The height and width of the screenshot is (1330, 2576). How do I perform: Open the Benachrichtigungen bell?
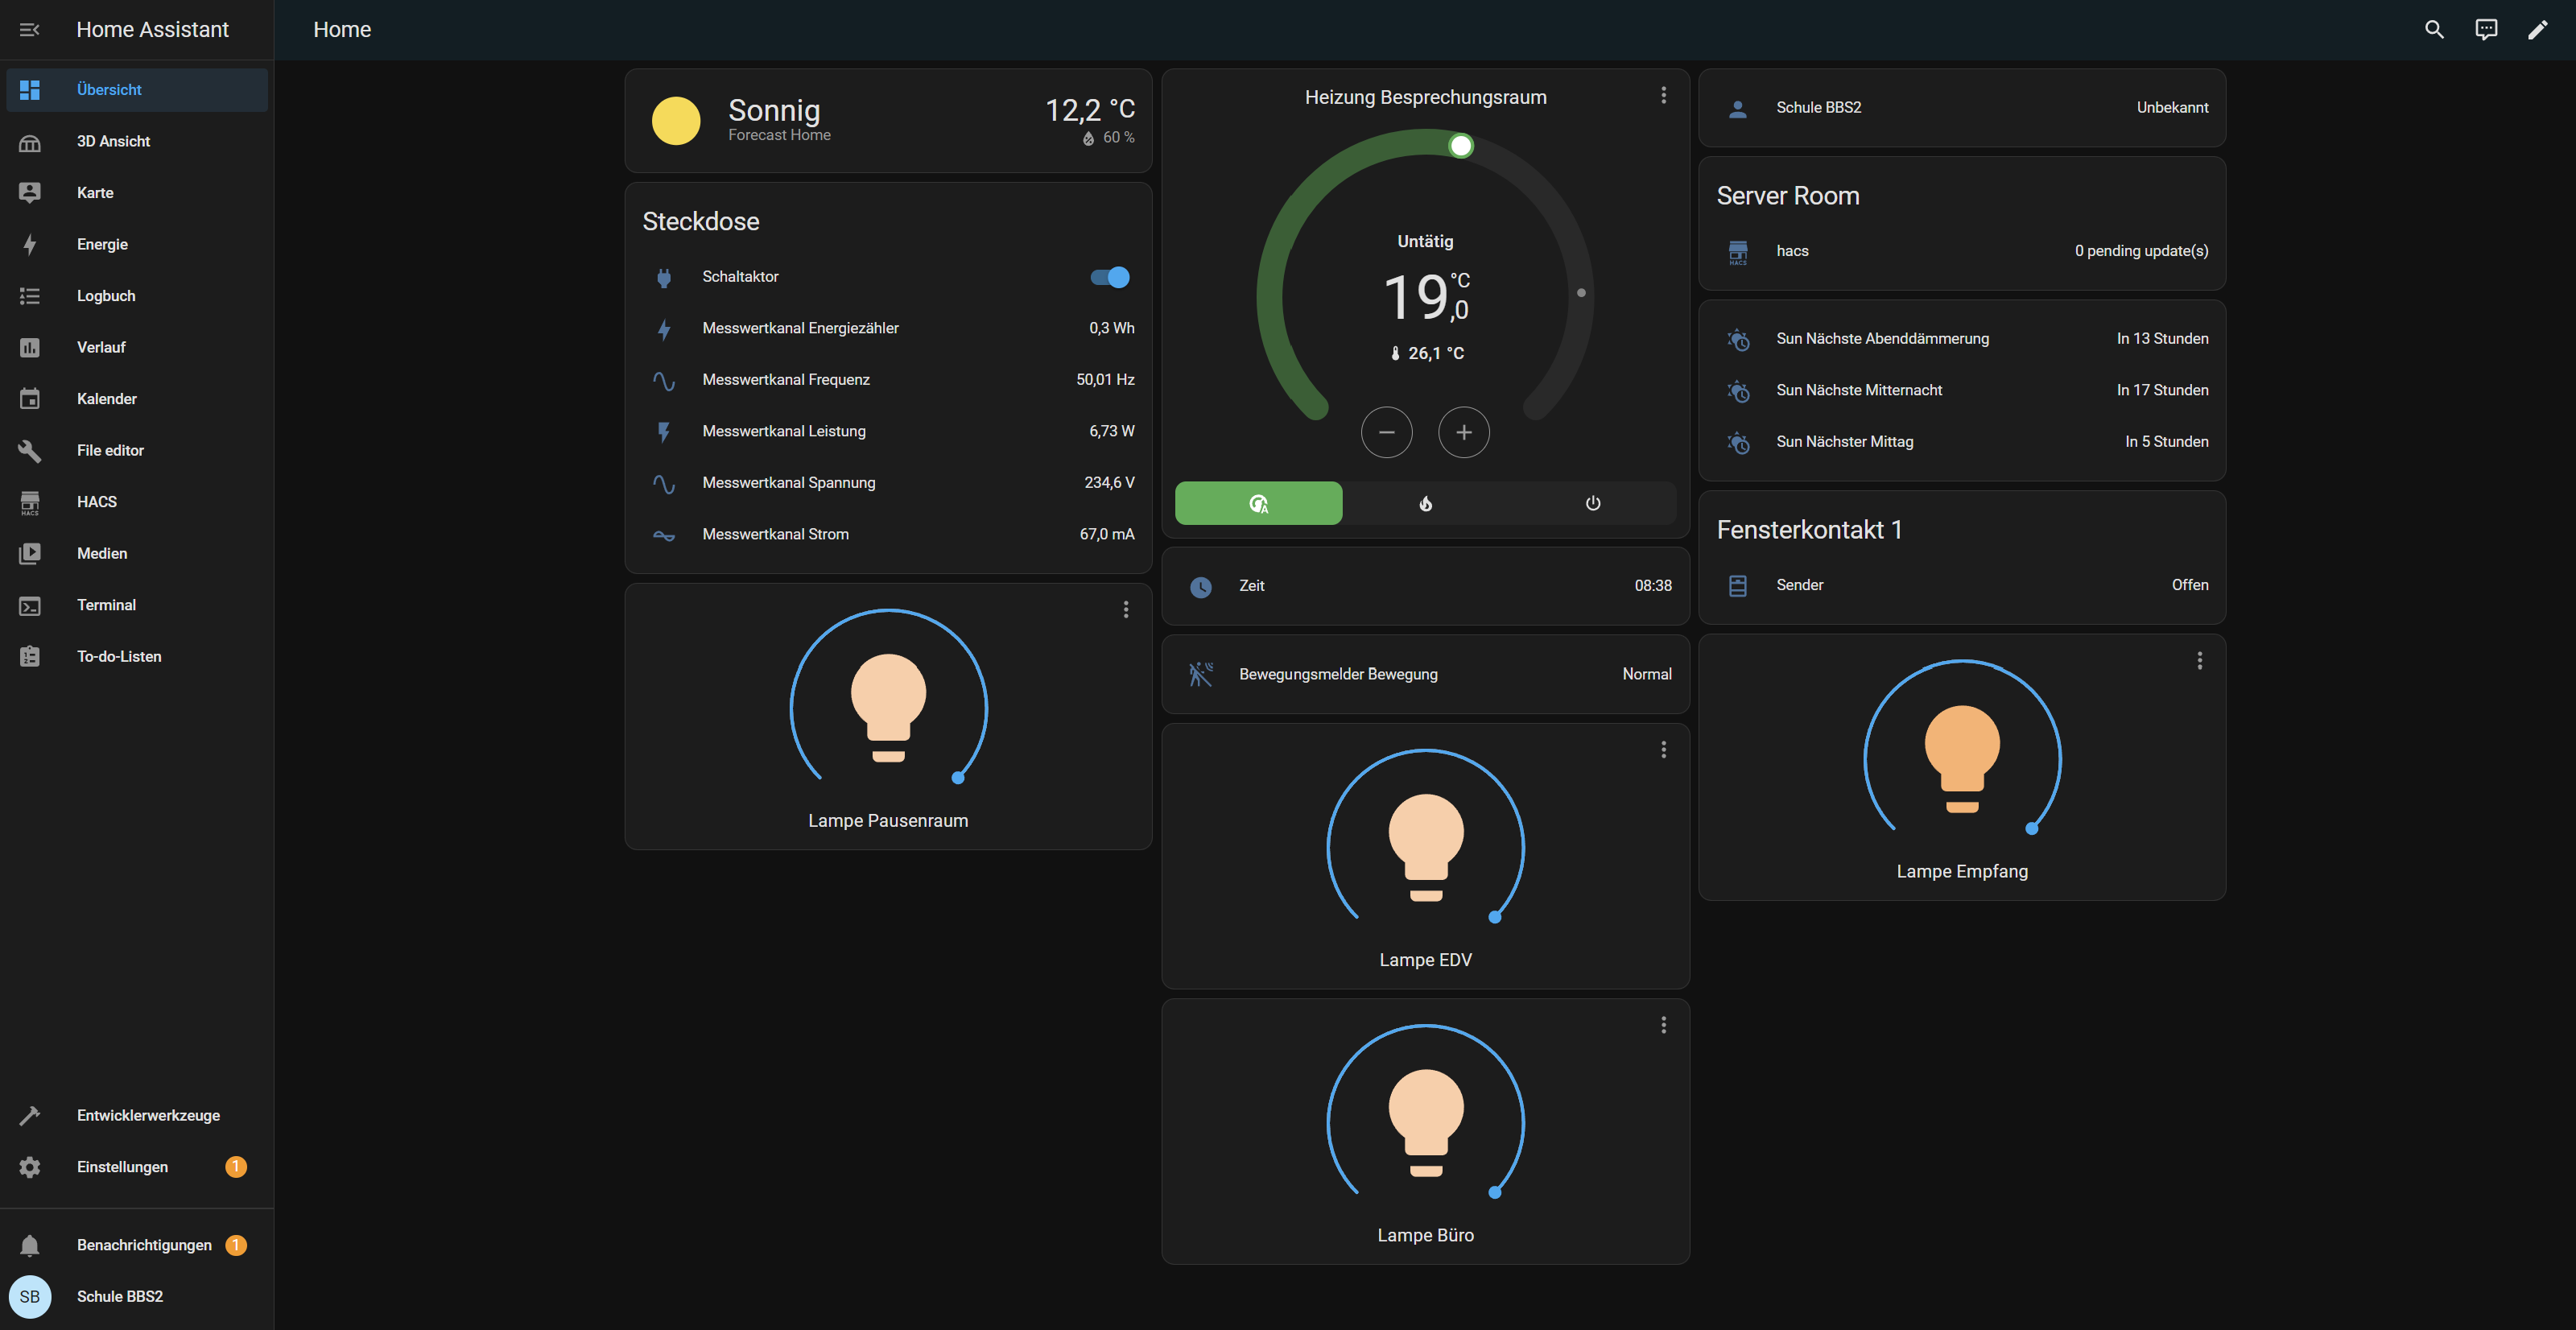tap(30, 1245)
